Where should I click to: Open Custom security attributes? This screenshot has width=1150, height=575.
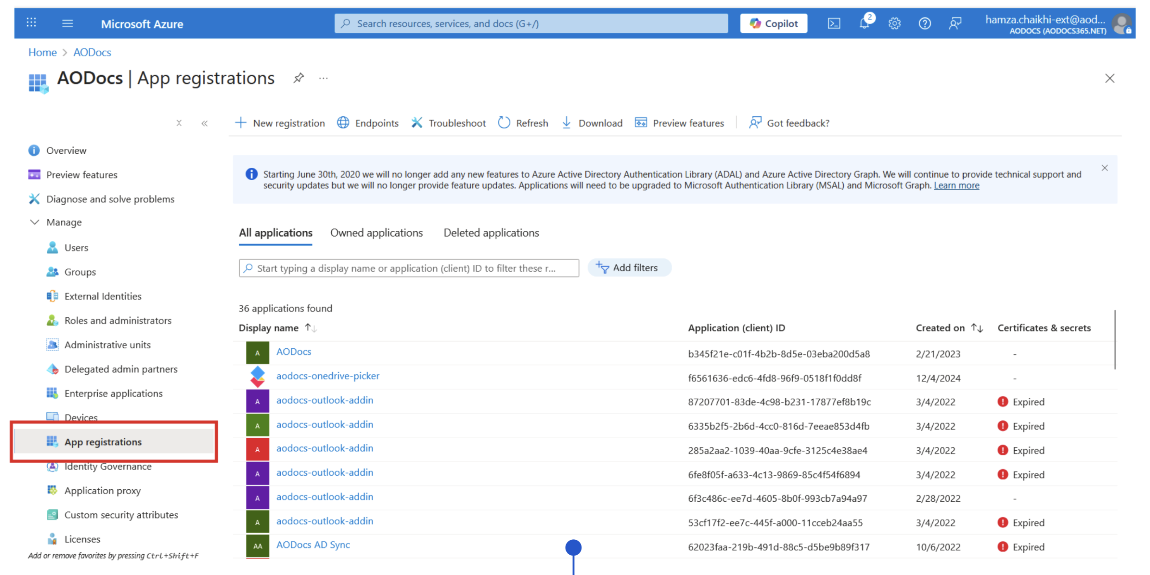click(x=121, y=515)
